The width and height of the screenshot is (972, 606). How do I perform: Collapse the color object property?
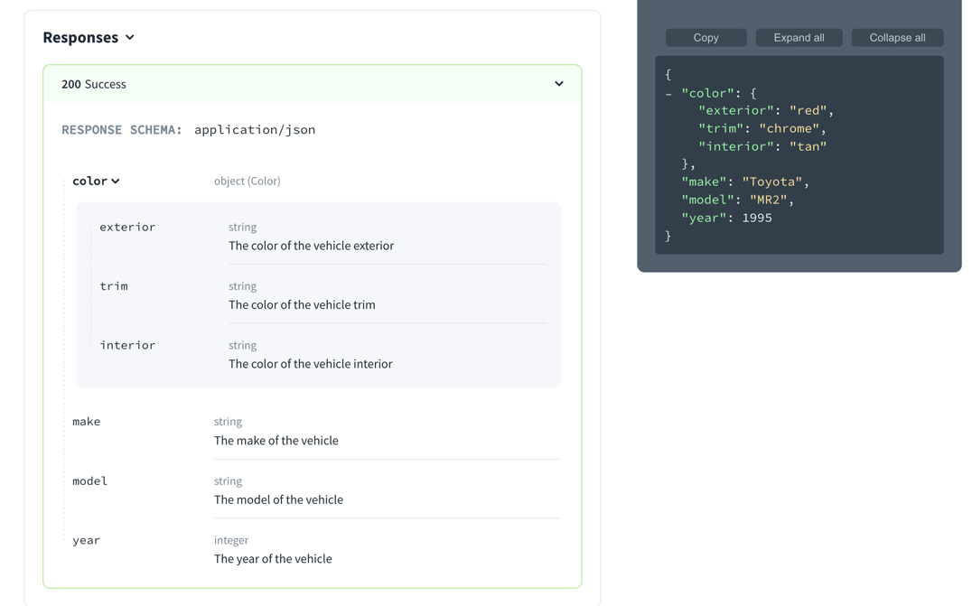pyautogui.click(x=116, y=181)
